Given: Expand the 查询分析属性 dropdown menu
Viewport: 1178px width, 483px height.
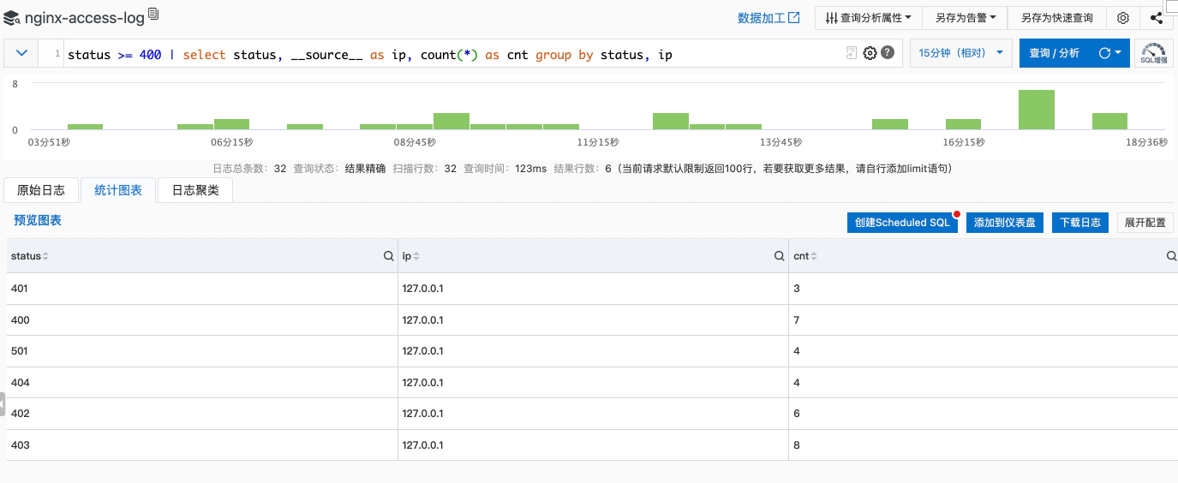Looking at the screenshot, I should [x=868, y=17].
